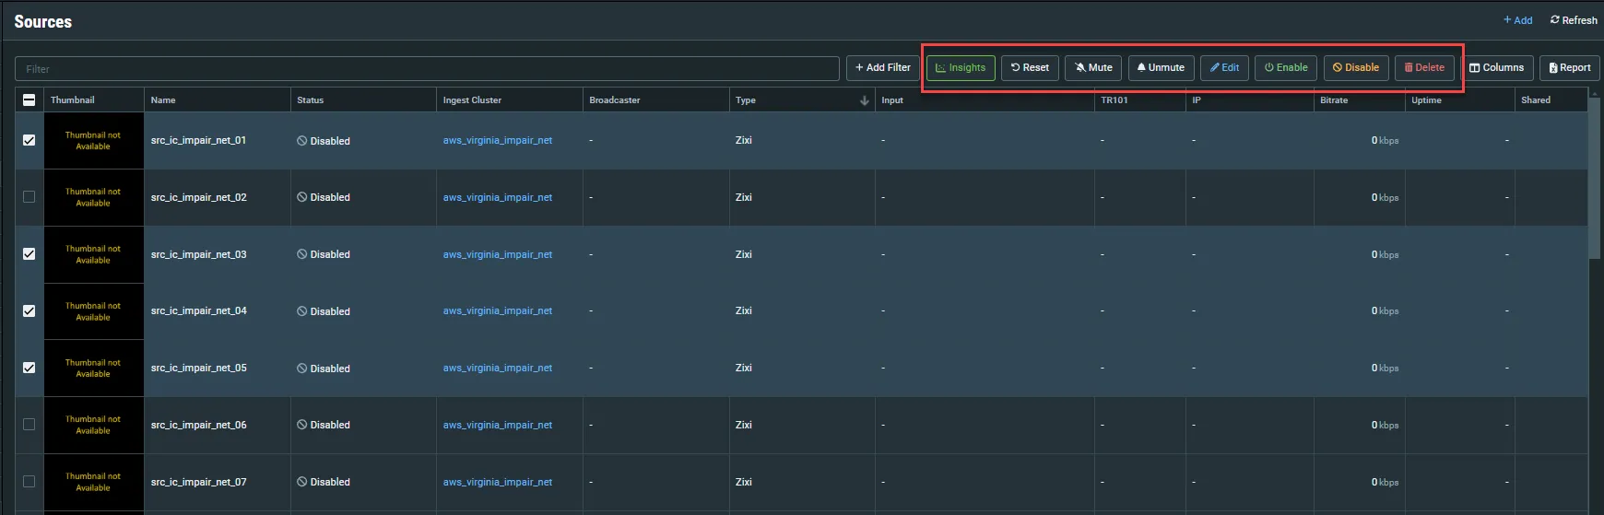This screenshot has height=515, width=1604.
Task: Click the Type column sort arrow
Action: pos(864,100)
